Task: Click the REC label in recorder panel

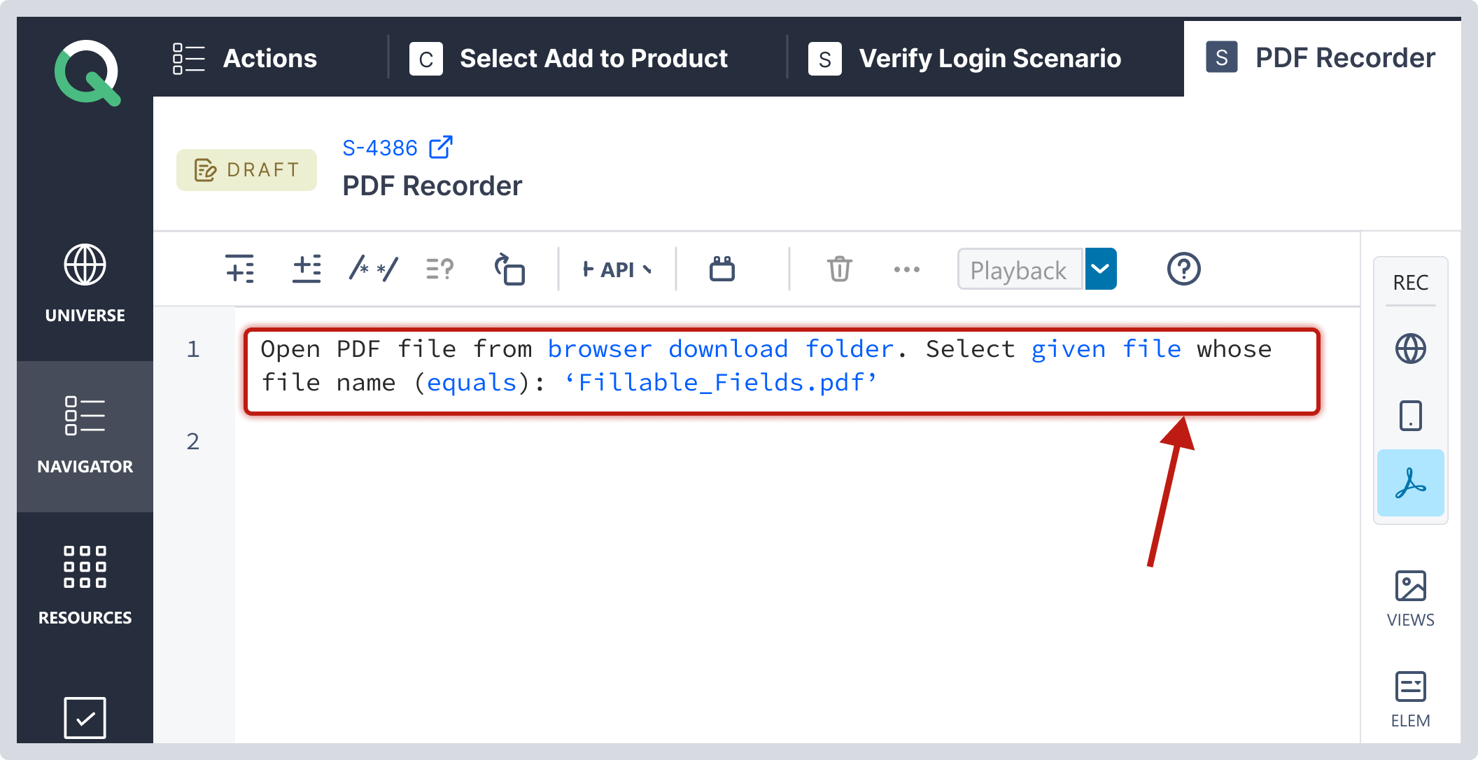Action: point(1411,283)
